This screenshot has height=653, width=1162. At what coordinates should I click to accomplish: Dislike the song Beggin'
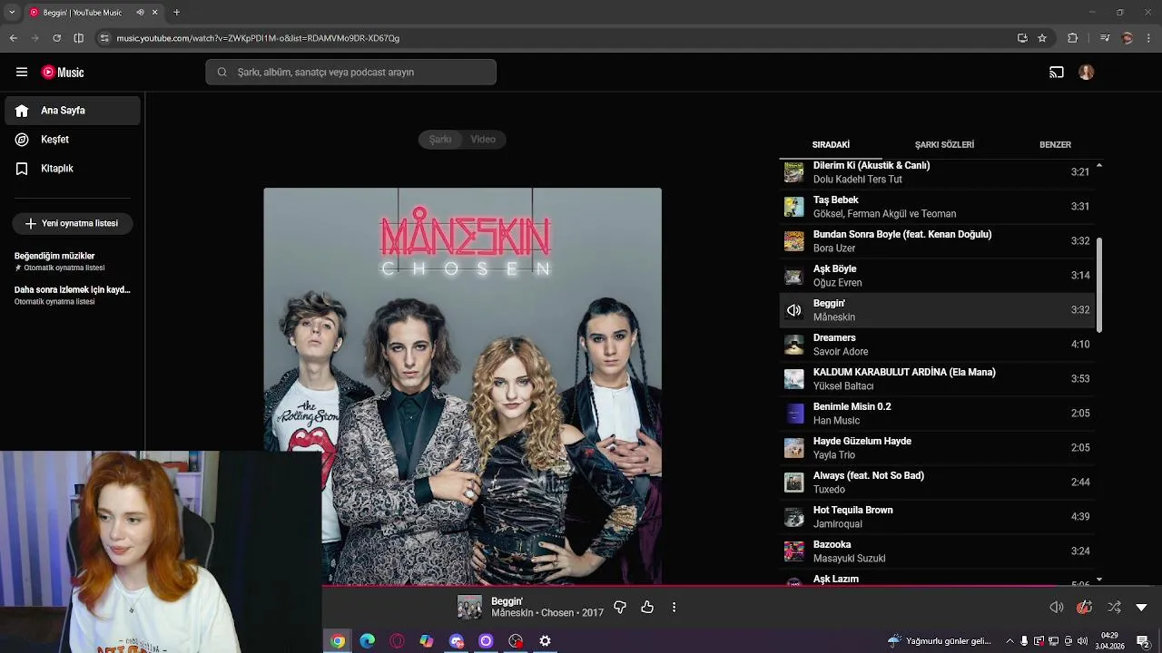click(x=620, y=607)
